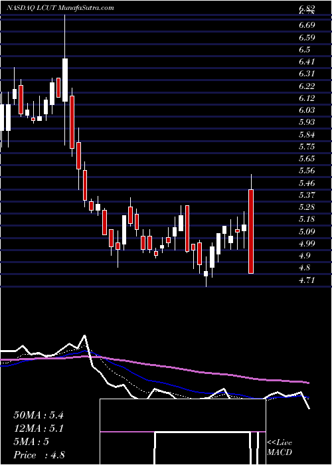The width and height of the screenshot is (332, 465).
Task: Click the 4.99 price axis label
Action: (307, 244)
